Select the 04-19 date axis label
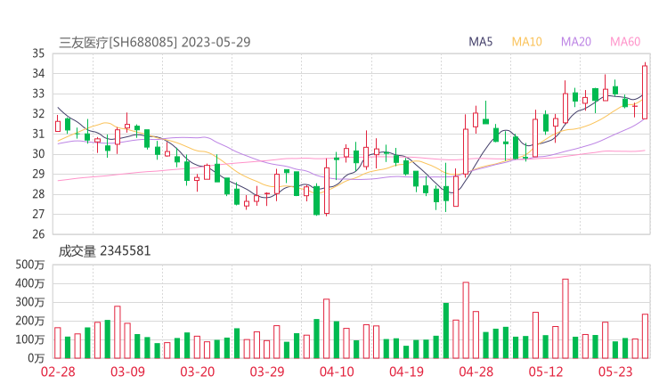This screenshot has height=392, width=659. pyautogui.click(x=406, y=372)
